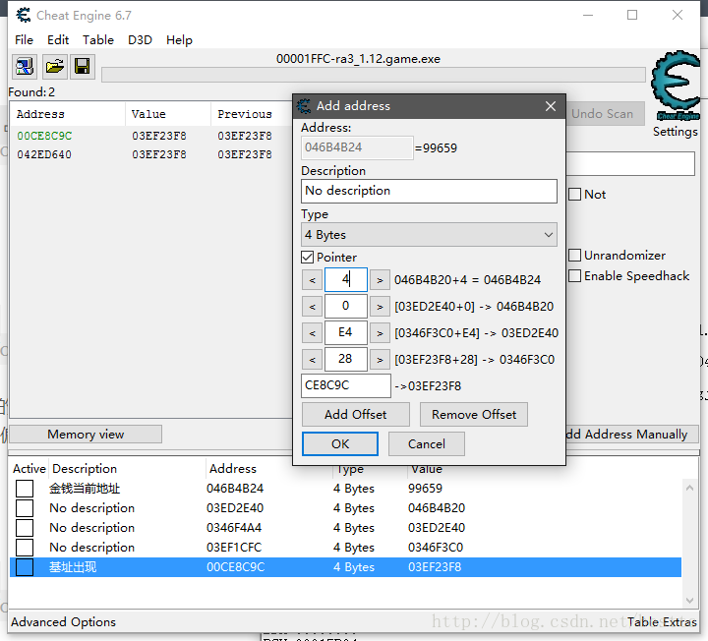Open Memory view

pyautogui.click(x=86, y=435)
